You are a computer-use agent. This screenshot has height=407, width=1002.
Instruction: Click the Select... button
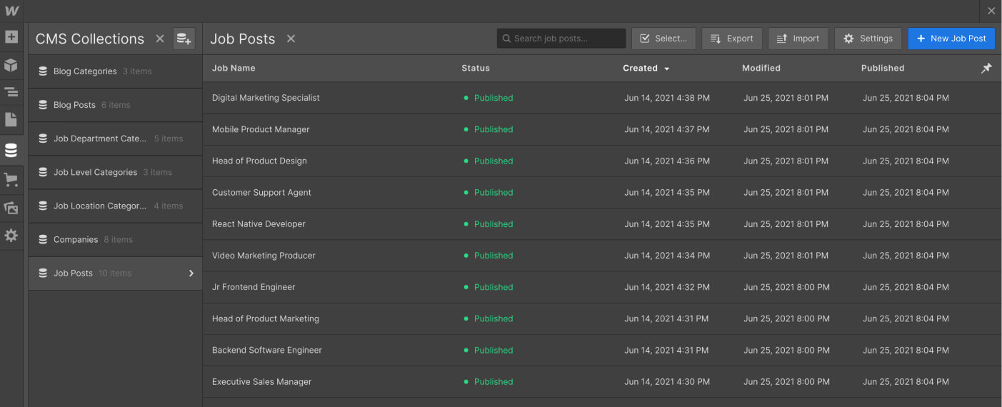click(x=663, y=39)
